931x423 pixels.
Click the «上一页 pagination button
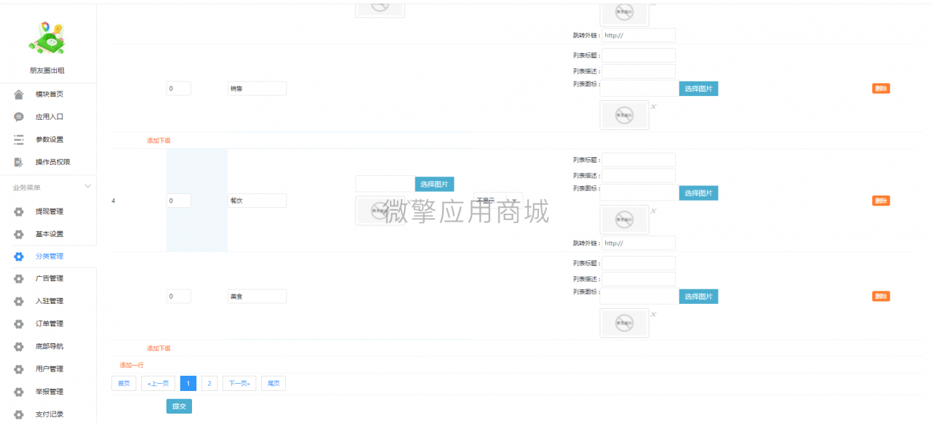click(158, 383)
